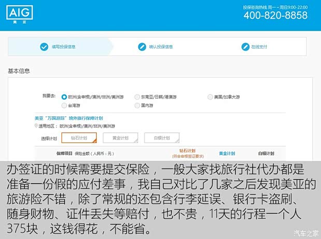This screenshot has width=321, height=239.
Task: Choose the 美国/加拿大游 radio button
Action: 210,97
